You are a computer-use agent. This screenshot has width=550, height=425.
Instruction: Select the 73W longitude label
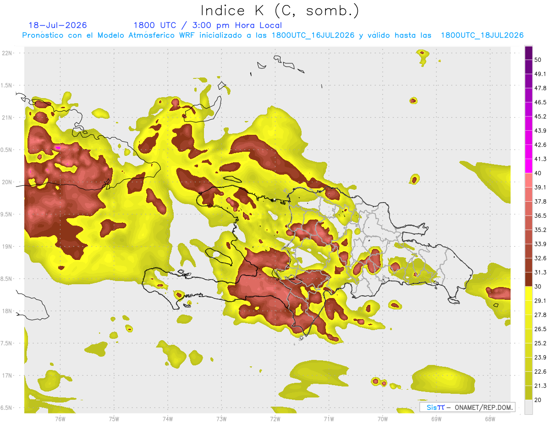pyautogui.click(x=221, y=419)
